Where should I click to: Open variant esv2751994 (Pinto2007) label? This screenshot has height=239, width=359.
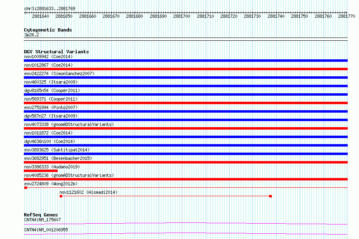point(51,107)
